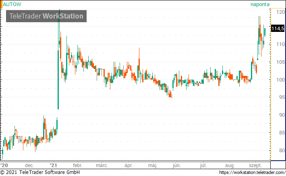
Task: Click the 100 price axis label
Action: (280, 80)
